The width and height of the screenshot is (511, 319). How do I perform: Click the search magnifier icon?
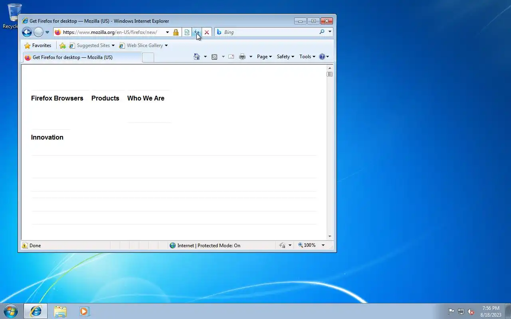[322, 32]
